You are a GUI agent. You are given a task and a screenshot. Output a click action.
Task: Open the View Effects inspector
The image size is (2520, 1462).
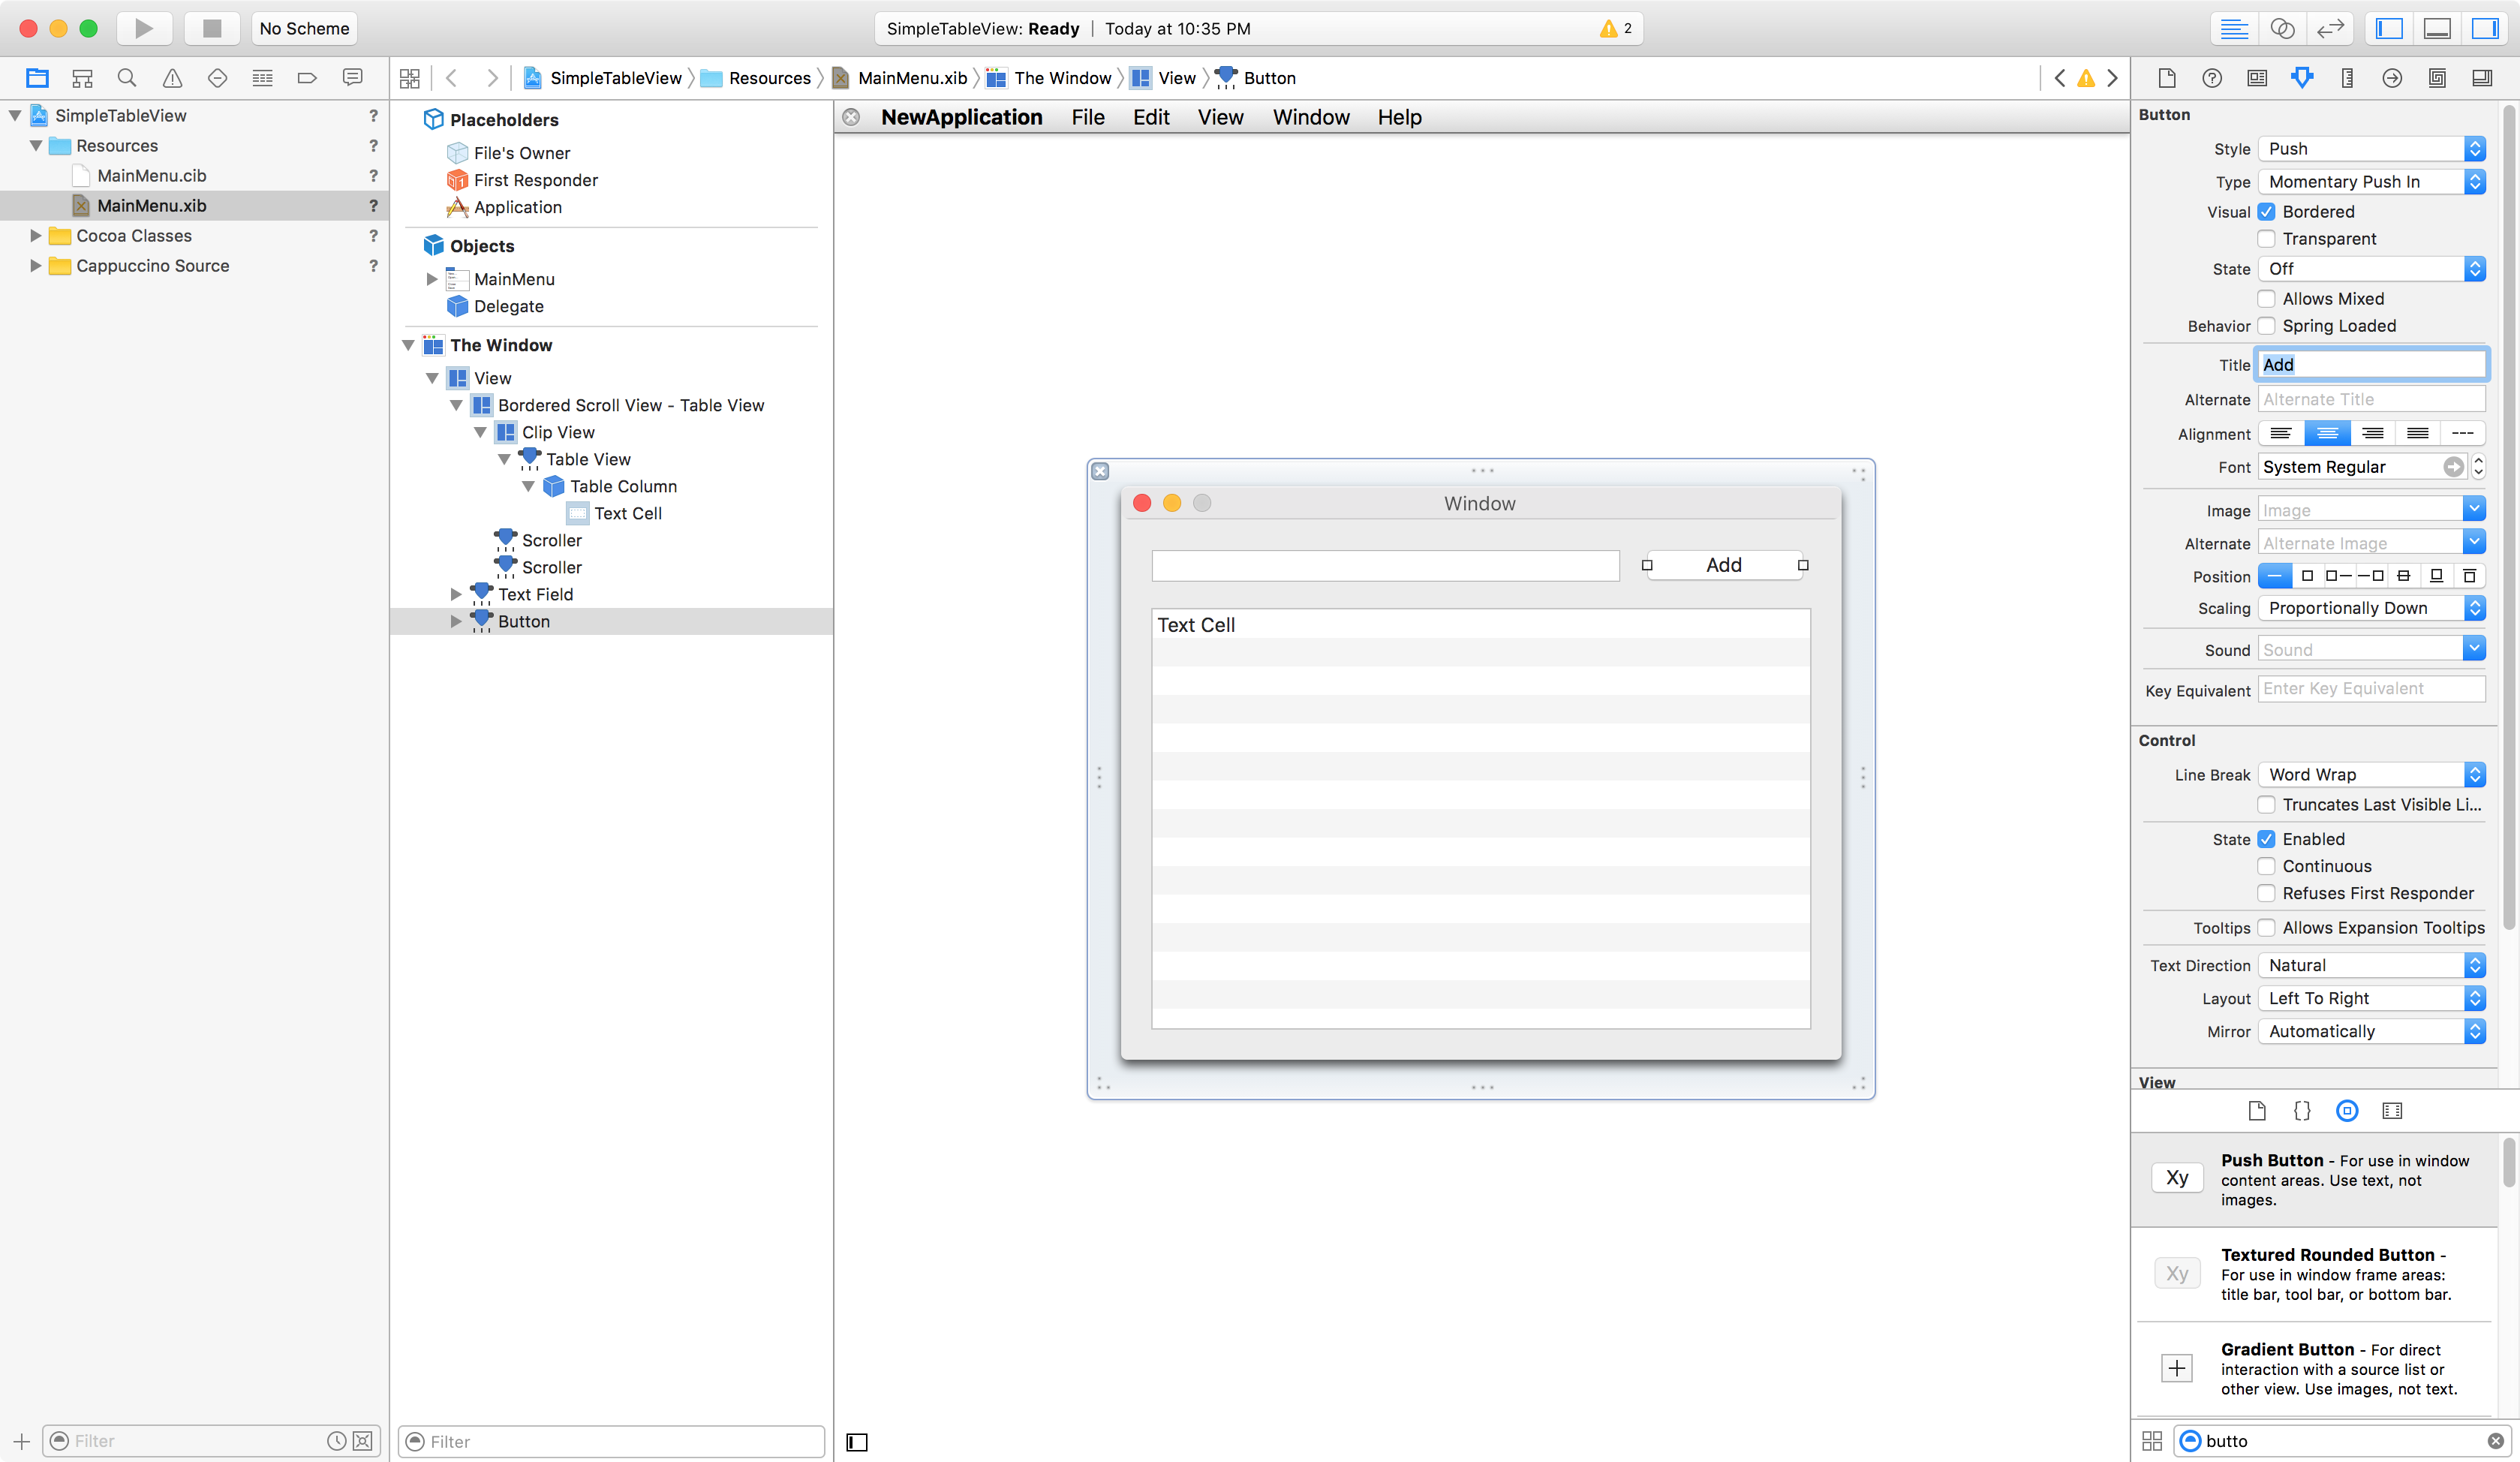(2482, 78)
